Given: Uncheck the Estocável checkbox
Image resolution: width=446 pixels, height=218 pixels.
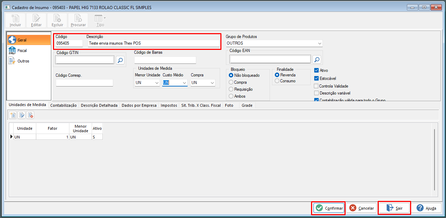Looking at the screenshot, I should tap(317, 78).
